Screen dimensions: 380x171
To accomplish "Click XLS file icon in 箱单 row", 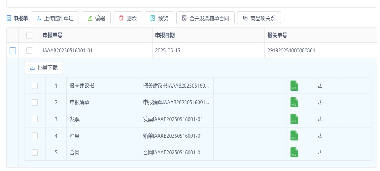I will (x=294, y=136).
